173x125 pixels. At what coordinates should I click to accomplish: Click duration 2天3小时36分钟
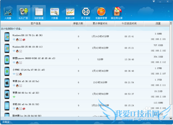(100, 71)
